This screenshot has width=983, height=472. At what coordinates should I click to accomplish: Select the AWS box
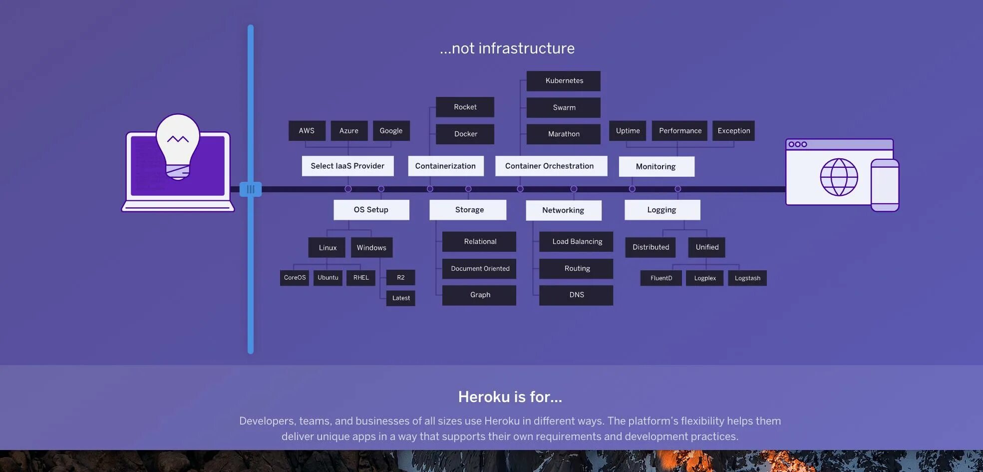click(x=307, y=131)
